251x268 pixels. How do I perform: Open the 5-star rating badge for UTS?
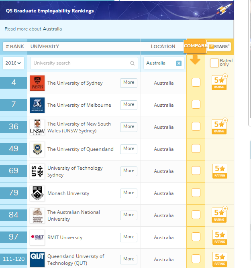[220, 171]
